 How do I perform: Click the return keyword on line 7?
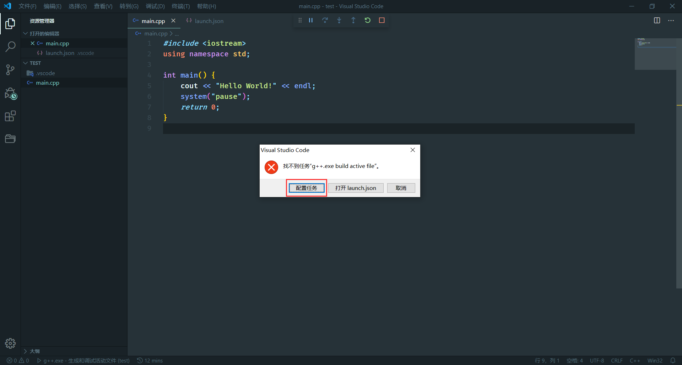tap(194, 107)
